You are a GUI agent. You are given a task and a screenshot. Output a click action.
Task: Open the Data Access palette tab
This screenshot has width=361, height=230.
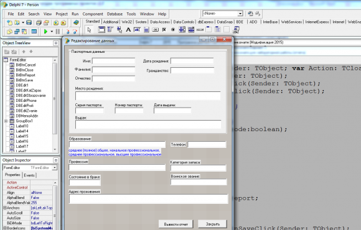tap(160, 22)
